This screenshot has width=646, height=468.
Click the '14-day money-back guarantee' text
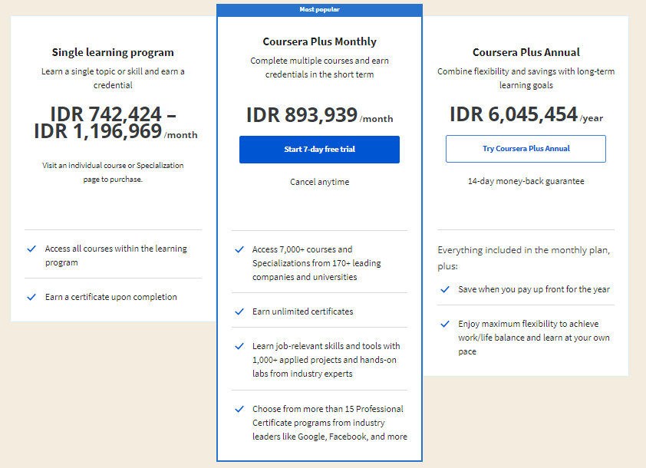(x=526, y=181)
